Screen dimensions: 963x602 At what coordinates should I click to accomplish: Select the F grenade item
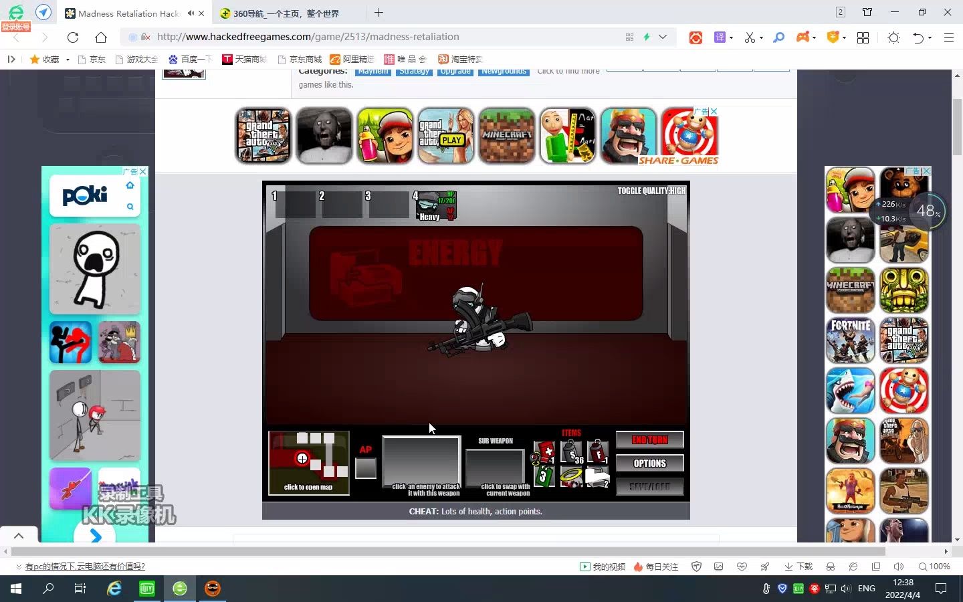(598, 452)
